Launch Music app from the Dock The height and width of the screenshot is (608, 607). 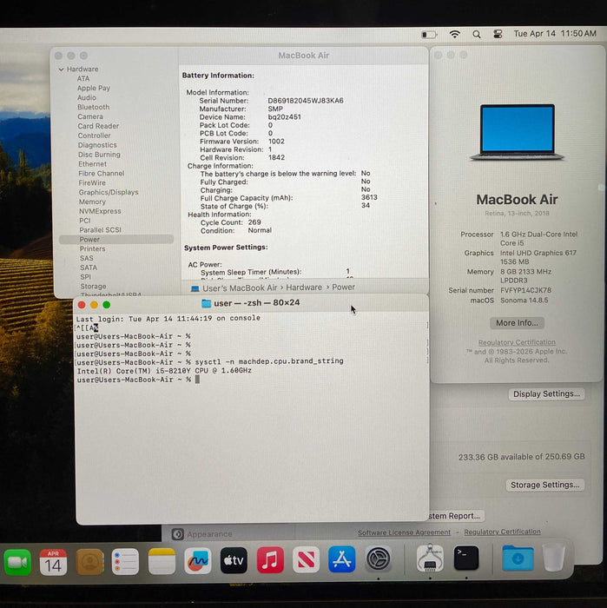pos(270,560)
